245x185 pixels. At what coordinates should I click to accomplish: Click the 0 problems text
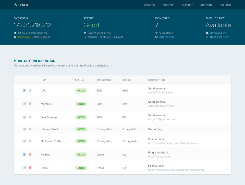click(x=166, y=33)
